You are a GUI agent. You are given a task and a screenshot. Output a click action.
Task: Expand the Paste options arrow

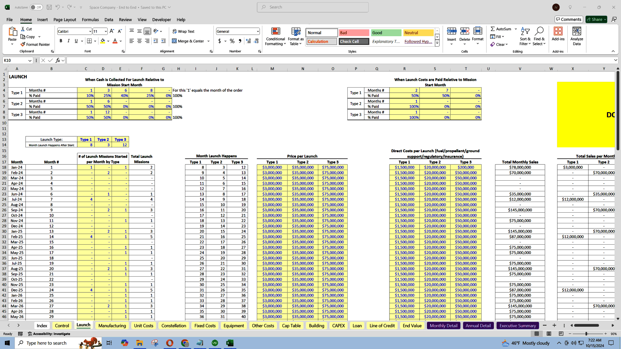point(12,44)
